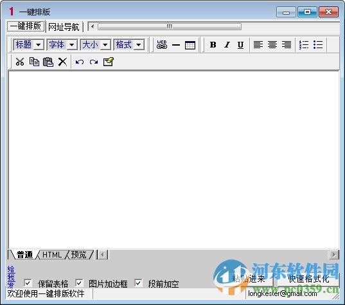Align text to the left

(x=258, y=45)
